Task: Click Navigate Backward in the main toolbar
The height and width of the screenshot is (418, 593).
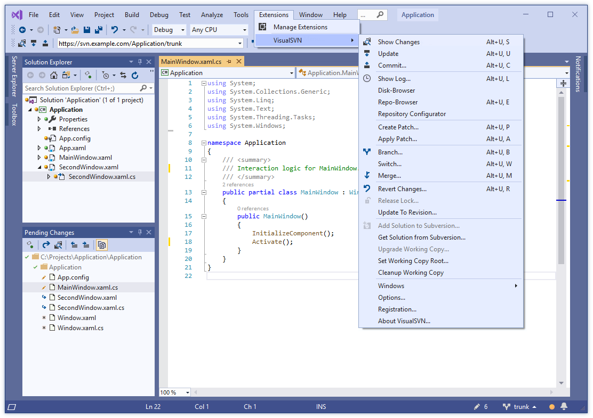Action: click(23, 30)
